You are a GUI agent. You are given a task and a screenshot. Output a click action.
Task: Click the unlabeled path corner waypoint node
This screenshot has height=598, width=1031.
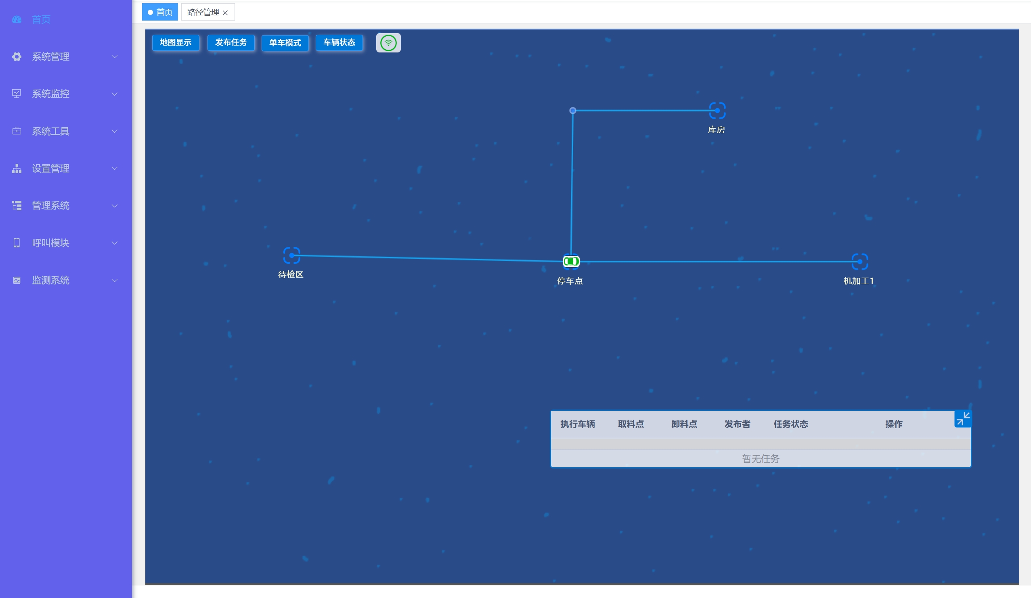coord(572,111)
